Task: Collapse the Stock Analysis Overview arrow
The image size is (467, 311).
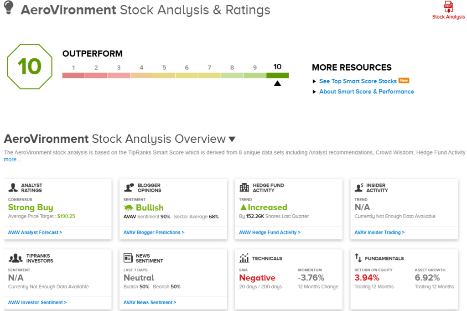Action: click(232, 139)
